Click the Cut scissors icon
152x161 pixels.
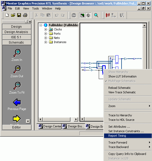pyautogui.click(x=36, y=15)
